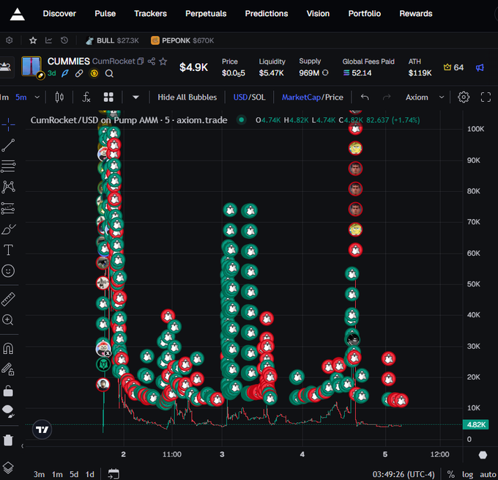
Task: Navigate to Portfolio
Action: 364,14
